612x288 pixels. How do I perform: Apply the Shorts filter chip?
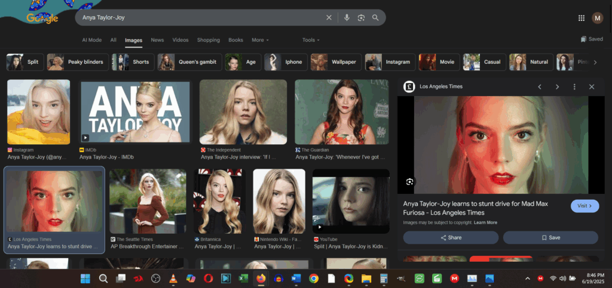133,62
